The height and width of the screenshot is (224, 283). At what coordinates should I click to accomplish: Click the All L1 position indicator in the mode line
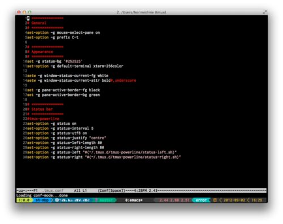[80, 191]
